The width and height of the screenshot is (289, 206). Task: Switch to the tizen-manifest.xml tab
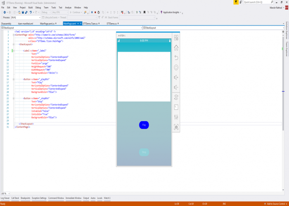click(26, 23)
